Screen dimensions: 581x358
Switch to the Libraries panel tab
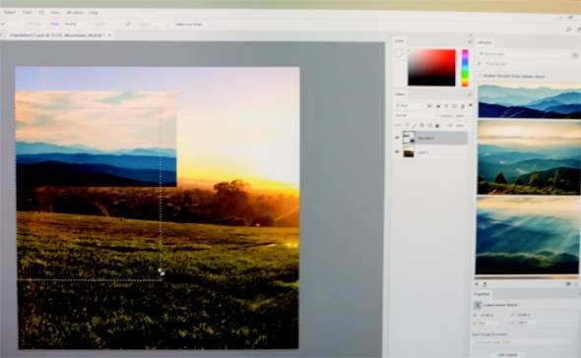[484, 42]
